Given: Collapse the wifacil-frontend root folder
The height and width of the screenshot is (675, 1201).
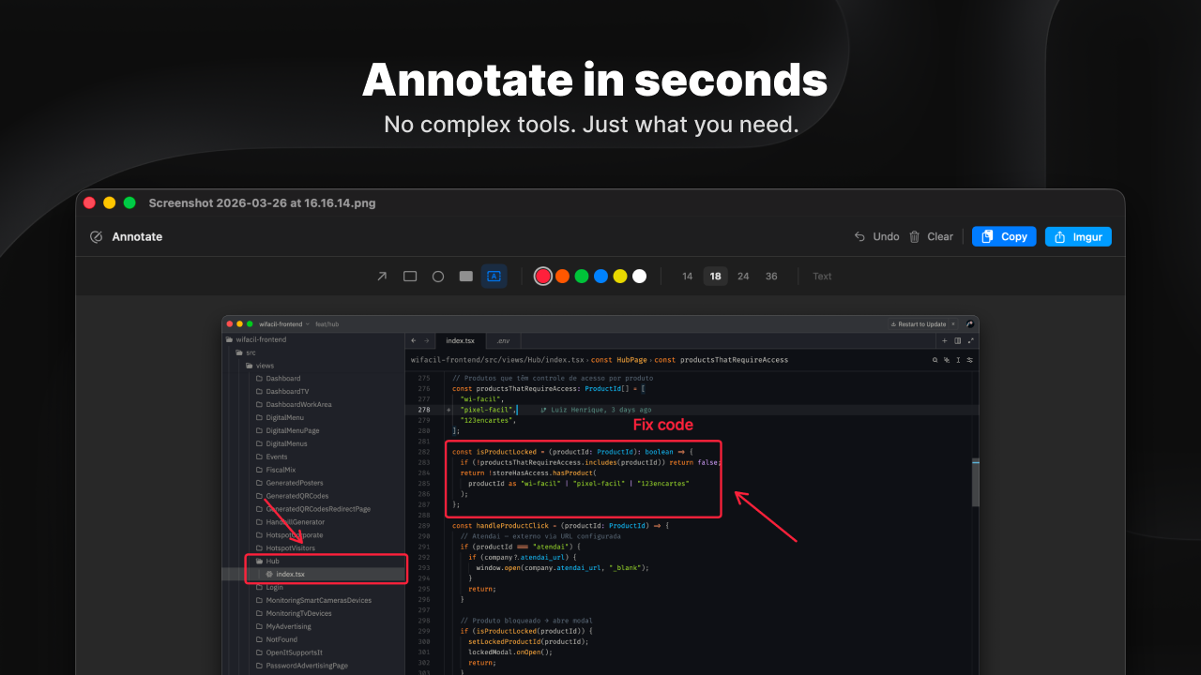Looking at the screenshot, I should point(256,339).
